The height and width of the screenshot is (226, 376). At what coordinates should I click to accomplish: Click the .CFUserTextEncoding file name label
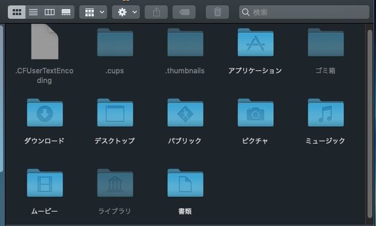coord(44,76)
